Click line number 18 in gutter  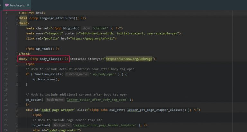6,100
